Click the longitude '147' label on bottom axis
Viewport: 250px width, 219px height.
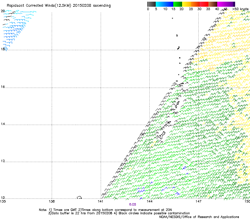tap(198, 201)
